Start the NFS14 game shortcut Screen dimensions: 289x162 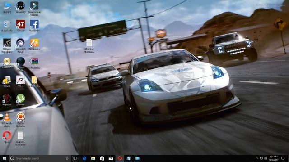pyautogui.click(x=20, y=81)
